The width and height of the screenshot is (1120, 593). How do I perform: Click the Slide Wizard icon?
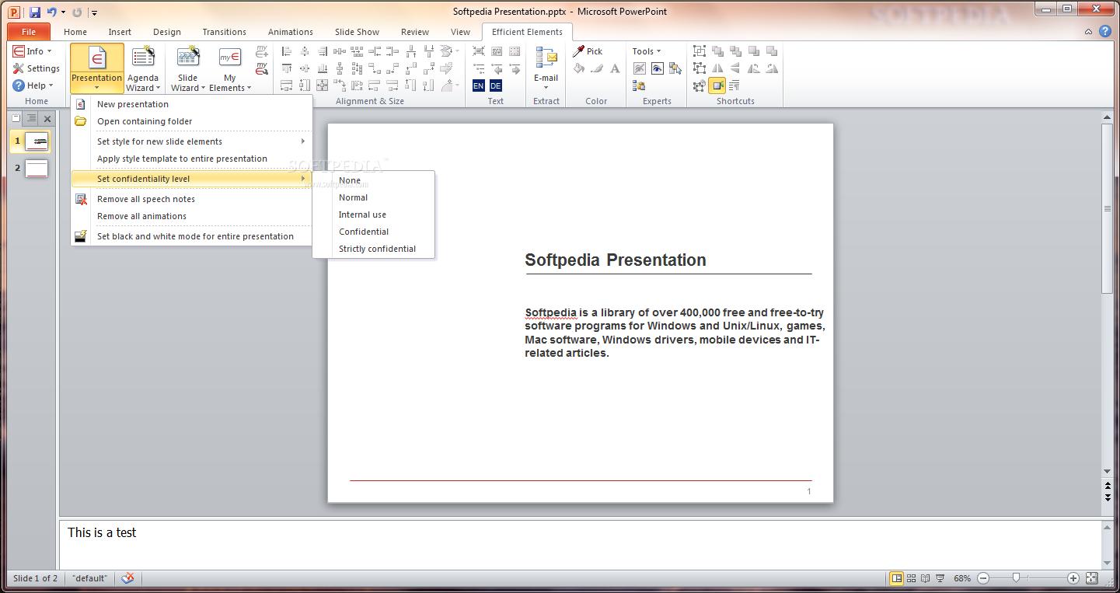[188, 57]
